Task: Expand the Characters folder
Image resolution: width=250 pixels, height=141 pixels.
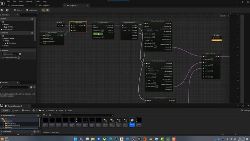Action: (x=4, y=123)
